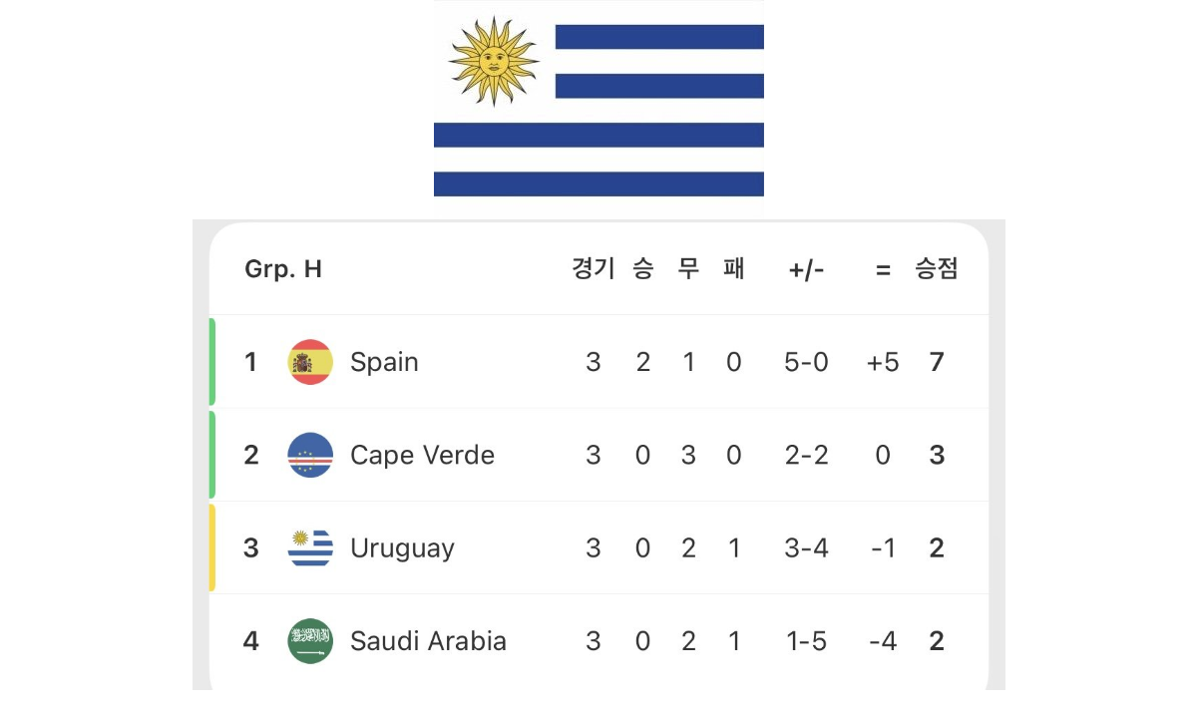
Task: Click Uruguay's 3-4 goals record
Action: point(806,547)
